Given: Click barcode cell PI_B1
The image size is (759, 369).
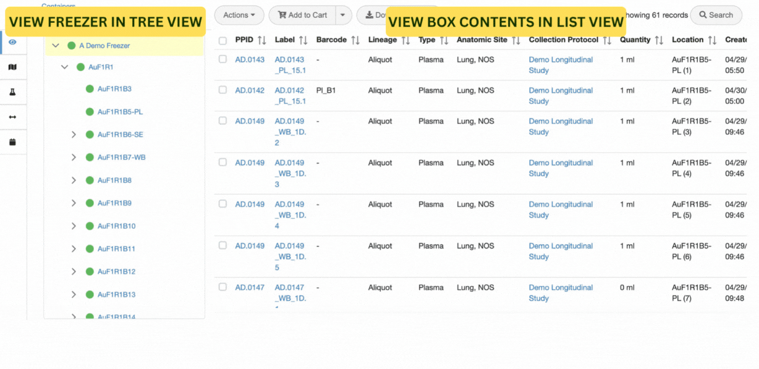Looking at the screenshot, I should point(326,90).
